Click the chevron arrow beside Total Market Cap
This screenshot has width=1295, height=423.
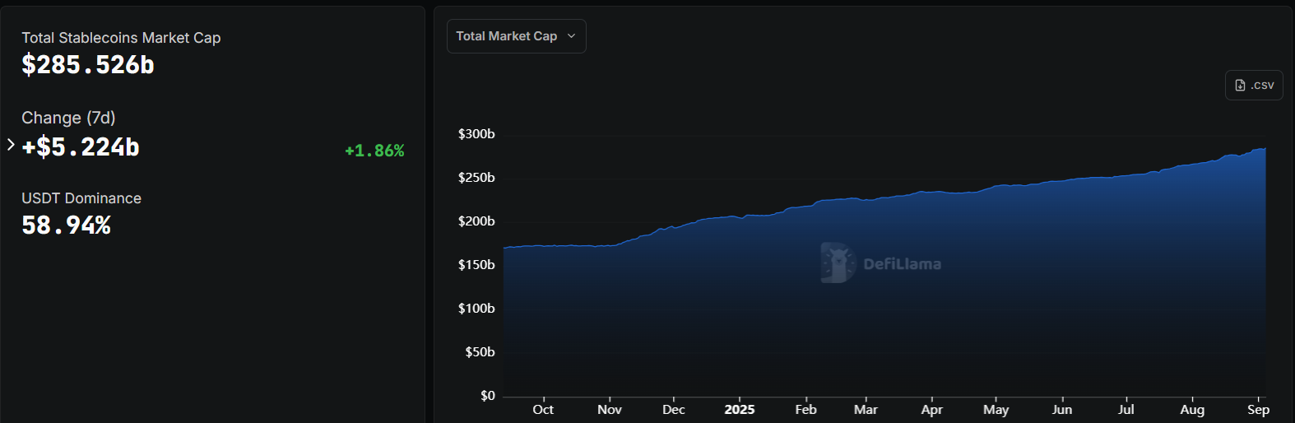click(x=572, y=36)
